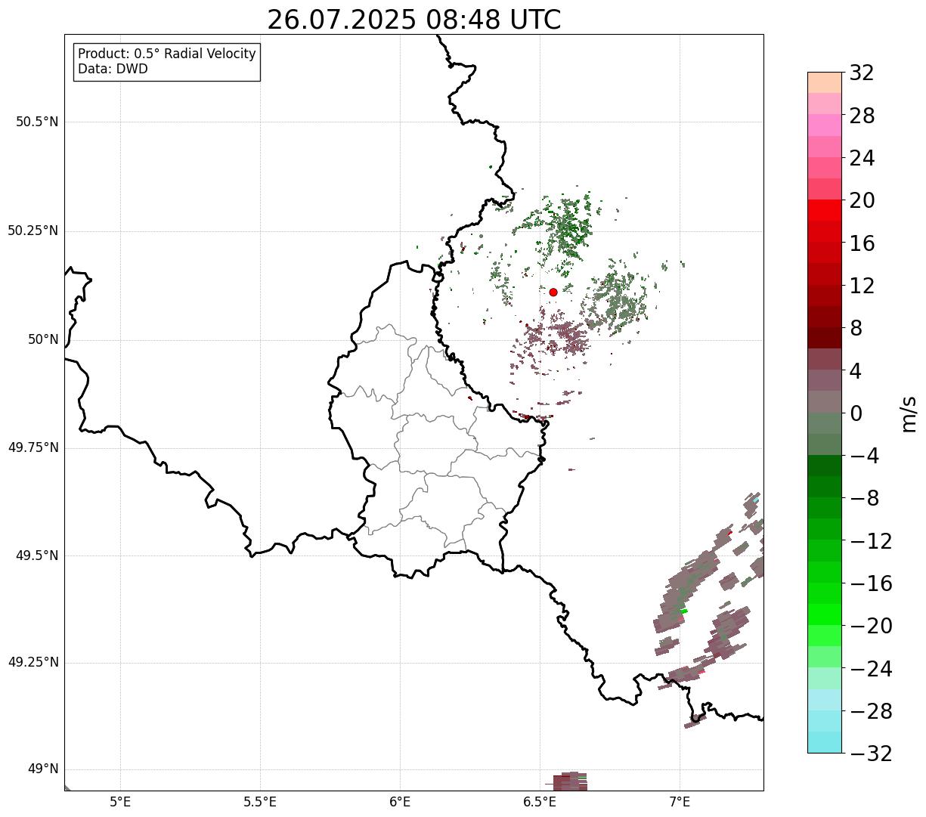
Task: Click the 50.25°N latitude label
Action: [x=33, y=231]
